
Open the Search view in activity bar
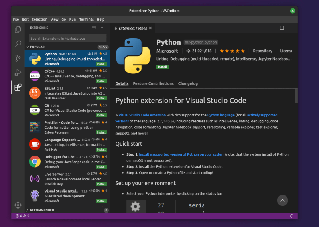point(18,44)
